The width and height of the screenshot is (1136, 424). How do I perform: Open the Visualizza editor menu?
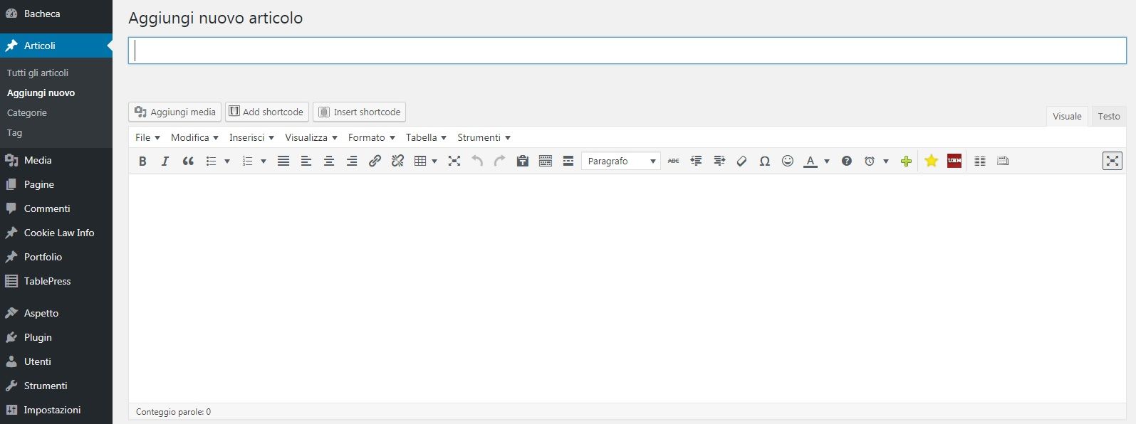(x=311, y=137)
